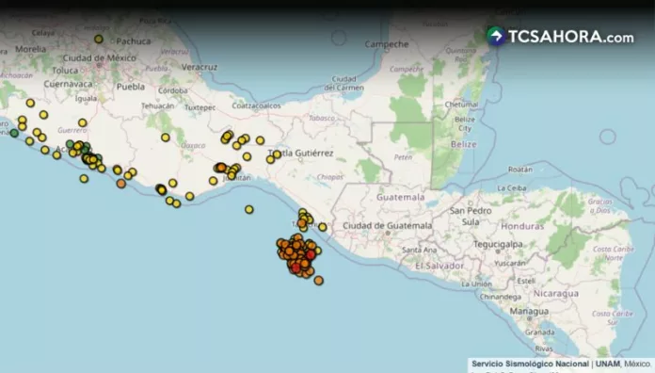Screen dimensions: 655x373
Task: Click the Honduras country label
Action: [x=522, y=226]
